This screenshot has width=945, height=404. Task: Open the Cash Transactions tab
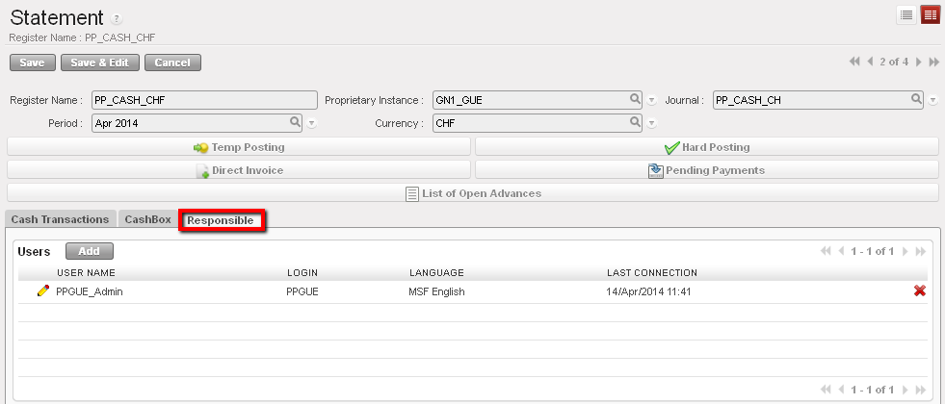pyautogui.click(x=60, y=219)
